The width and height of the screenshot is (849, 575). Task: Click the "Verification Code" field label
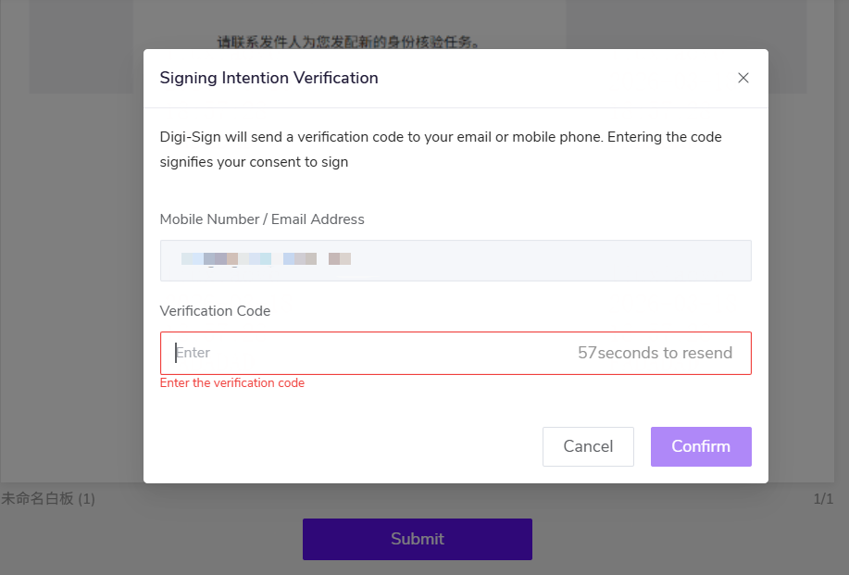pos(215,311)
